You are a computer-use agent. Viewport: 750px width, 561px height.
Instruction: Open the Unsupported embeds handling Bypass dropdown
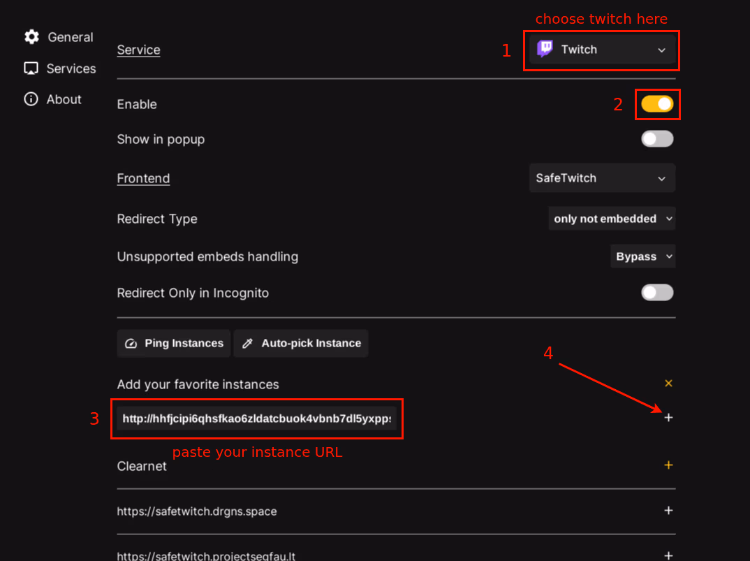[x=642, y=256]
